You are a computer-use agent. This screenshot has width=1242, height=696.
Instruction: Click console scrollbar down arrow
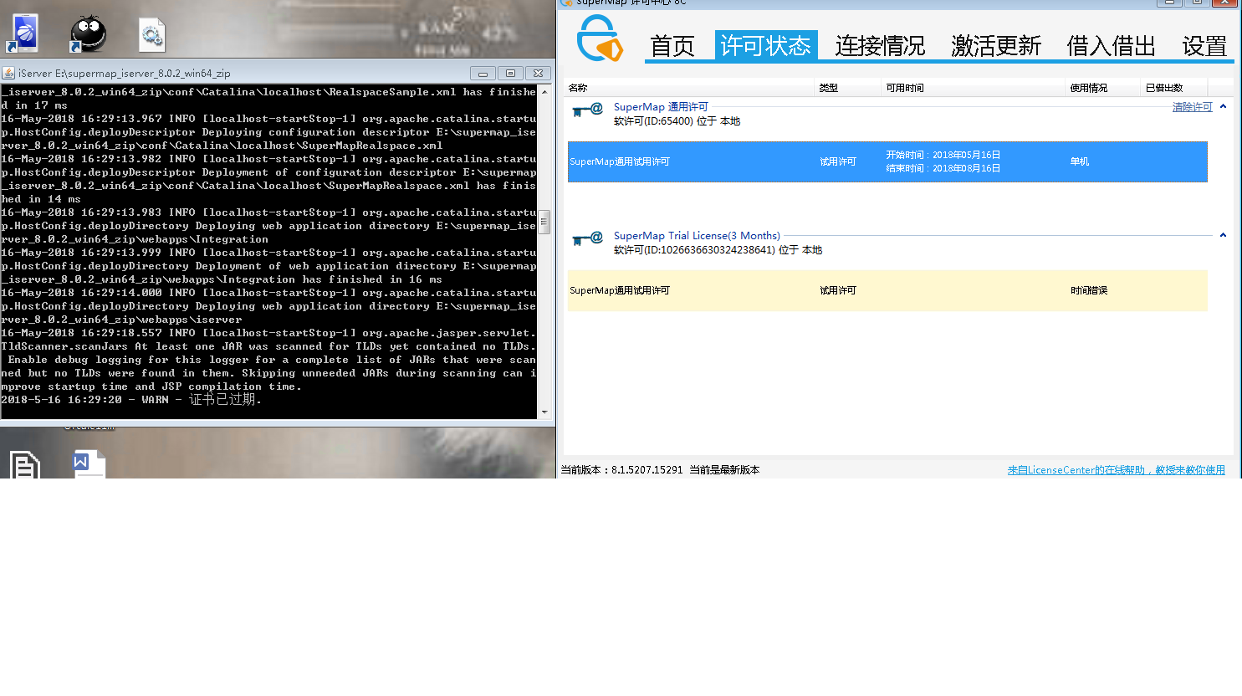pyautogui.click(x=544, y=412)
